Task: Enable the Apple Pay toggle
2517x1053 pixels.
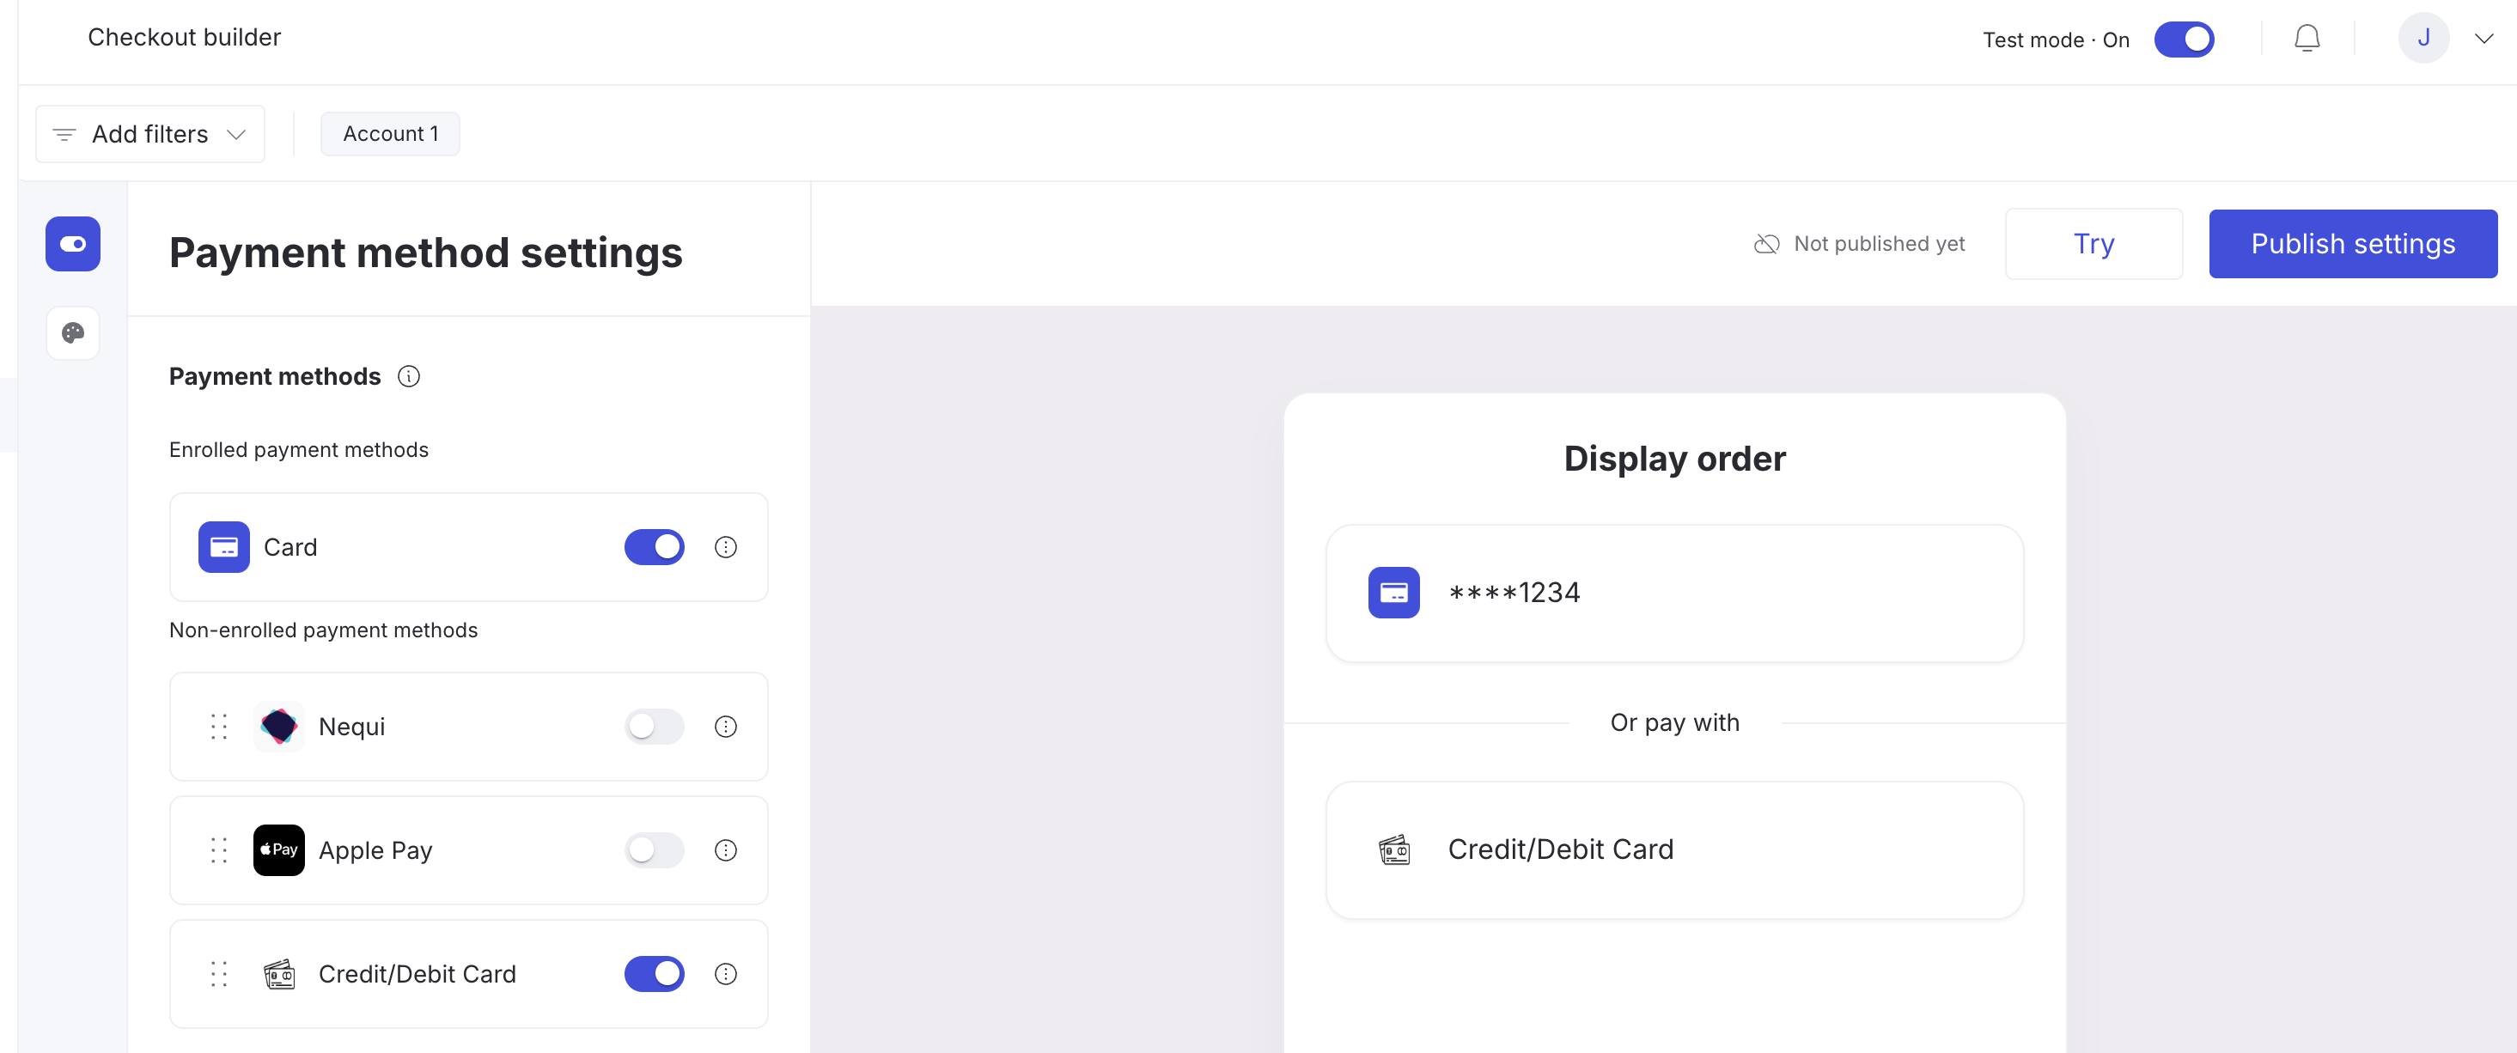Action: (x=654, y=849)
